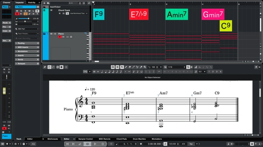Click the dotted note icon
This screenshot has height=147, width=263.
[125, 72]
